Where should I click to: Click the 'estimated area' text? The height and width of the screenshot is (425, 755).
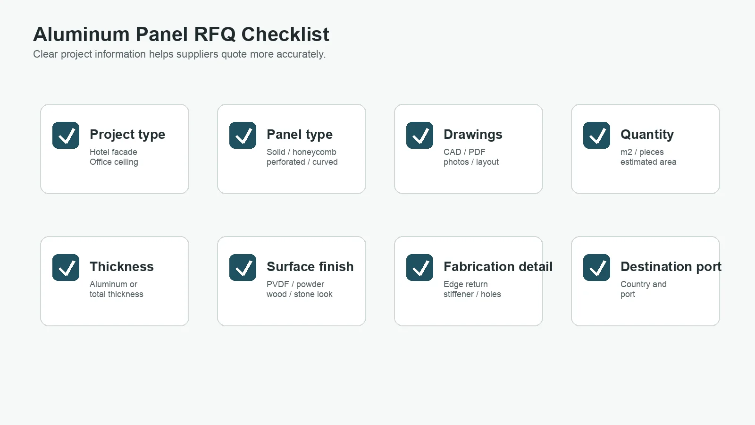648,162
